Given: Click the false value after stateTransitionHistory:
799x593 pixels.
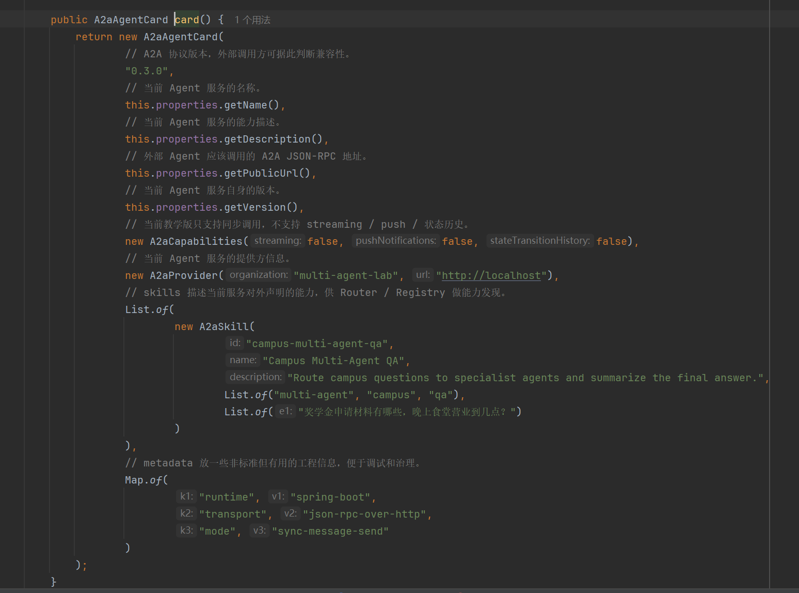Looking at the screenshot, I should (612, 241).
